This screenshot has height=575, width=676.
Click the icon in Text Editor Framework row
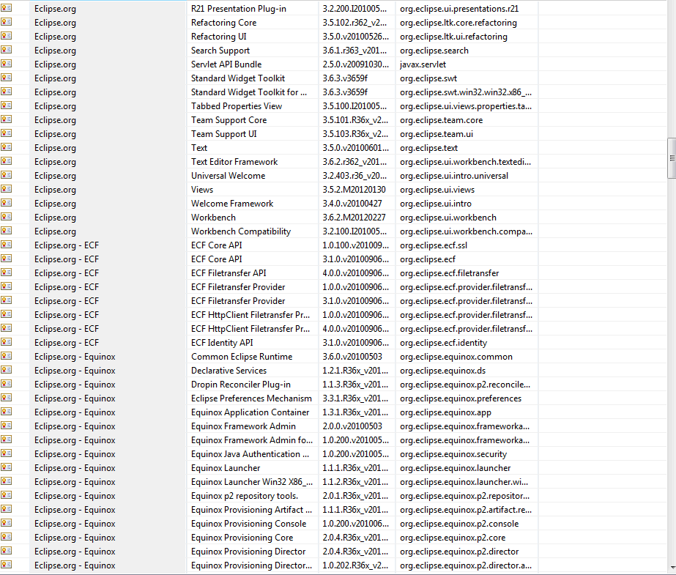(6, 160)
